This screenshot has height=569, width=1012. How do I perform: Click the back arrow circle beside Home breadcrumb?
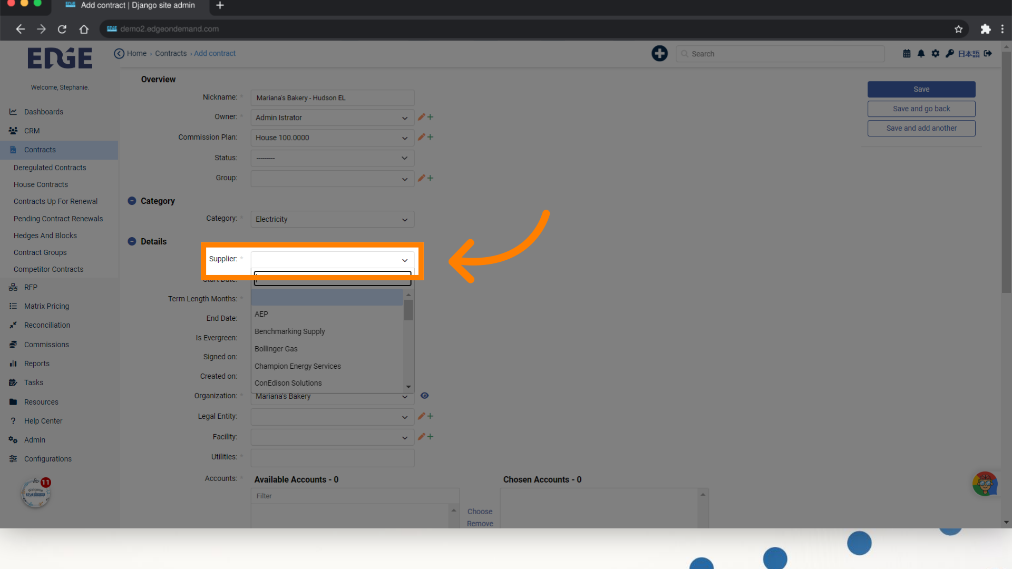click(119, 53)
